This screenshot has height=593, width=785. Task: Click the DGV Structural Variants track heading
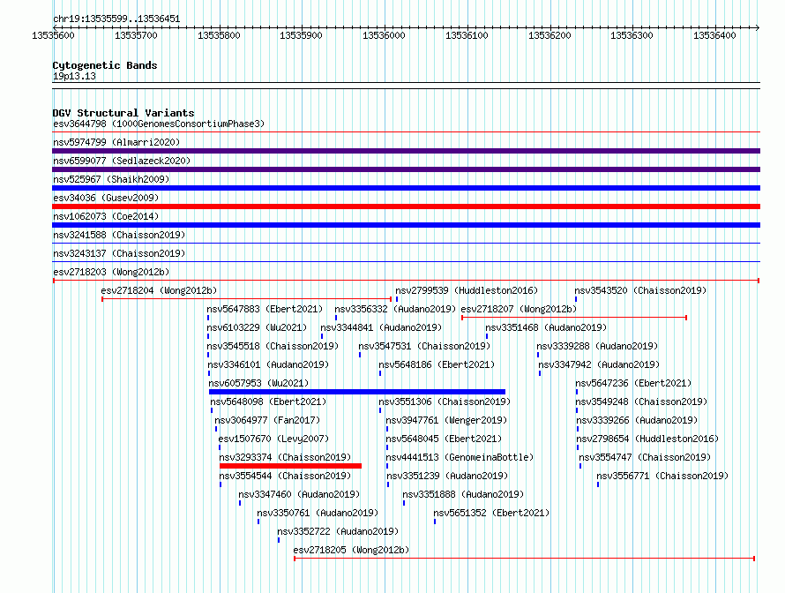pyautogui.click(x=123, y=113)
